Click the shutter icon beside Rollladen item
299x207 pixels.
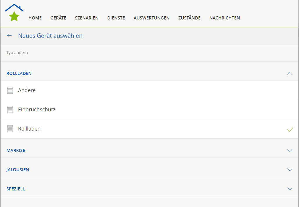[10, 129]
